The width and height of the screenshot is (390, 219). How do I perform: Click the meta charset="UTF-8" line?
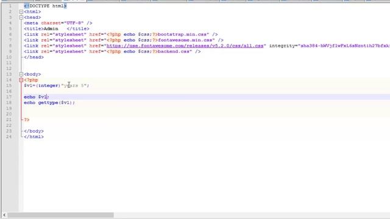[x=58, y=23]
